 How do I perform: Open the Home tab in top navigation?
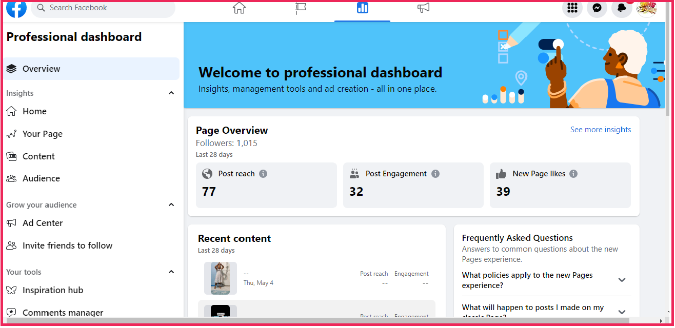click(x=239, y=8)
